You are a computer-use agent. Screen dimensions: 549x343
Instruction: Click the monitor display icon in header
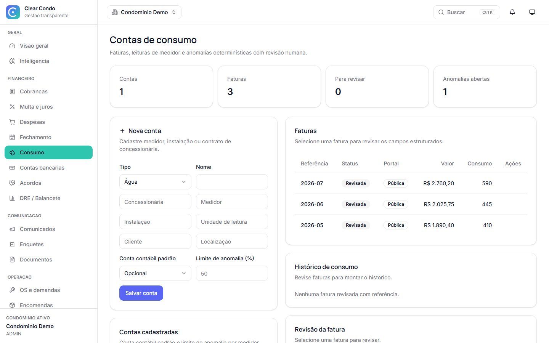532,12
